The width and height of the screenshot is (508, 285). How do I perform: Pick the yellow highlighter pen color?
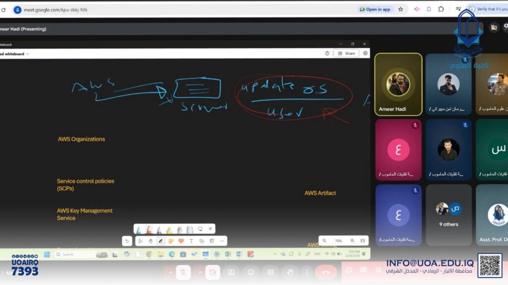tap(169, 230)
